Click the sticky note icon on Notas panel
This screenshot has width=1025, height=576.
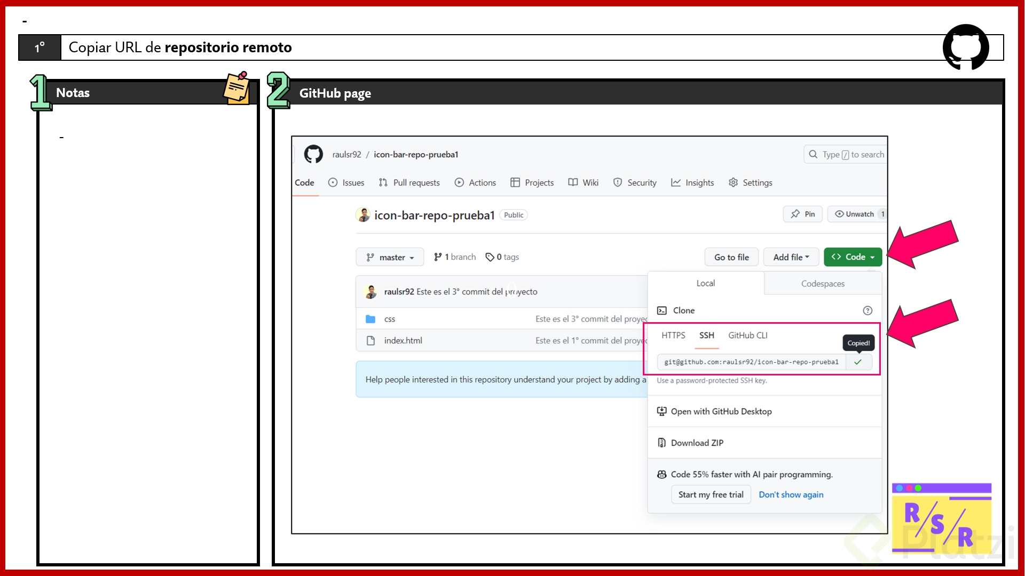click(237, 87)
